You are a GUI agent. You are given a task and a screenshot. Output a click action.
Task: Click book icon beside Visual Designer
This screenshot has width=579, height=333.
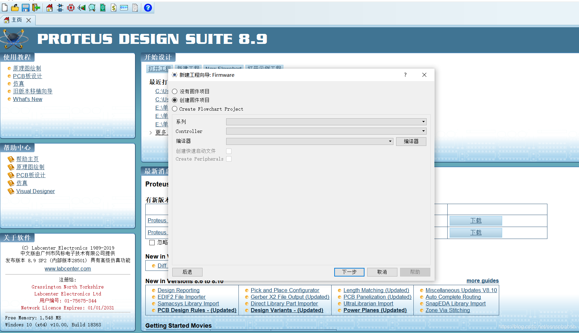click(11, 191)
